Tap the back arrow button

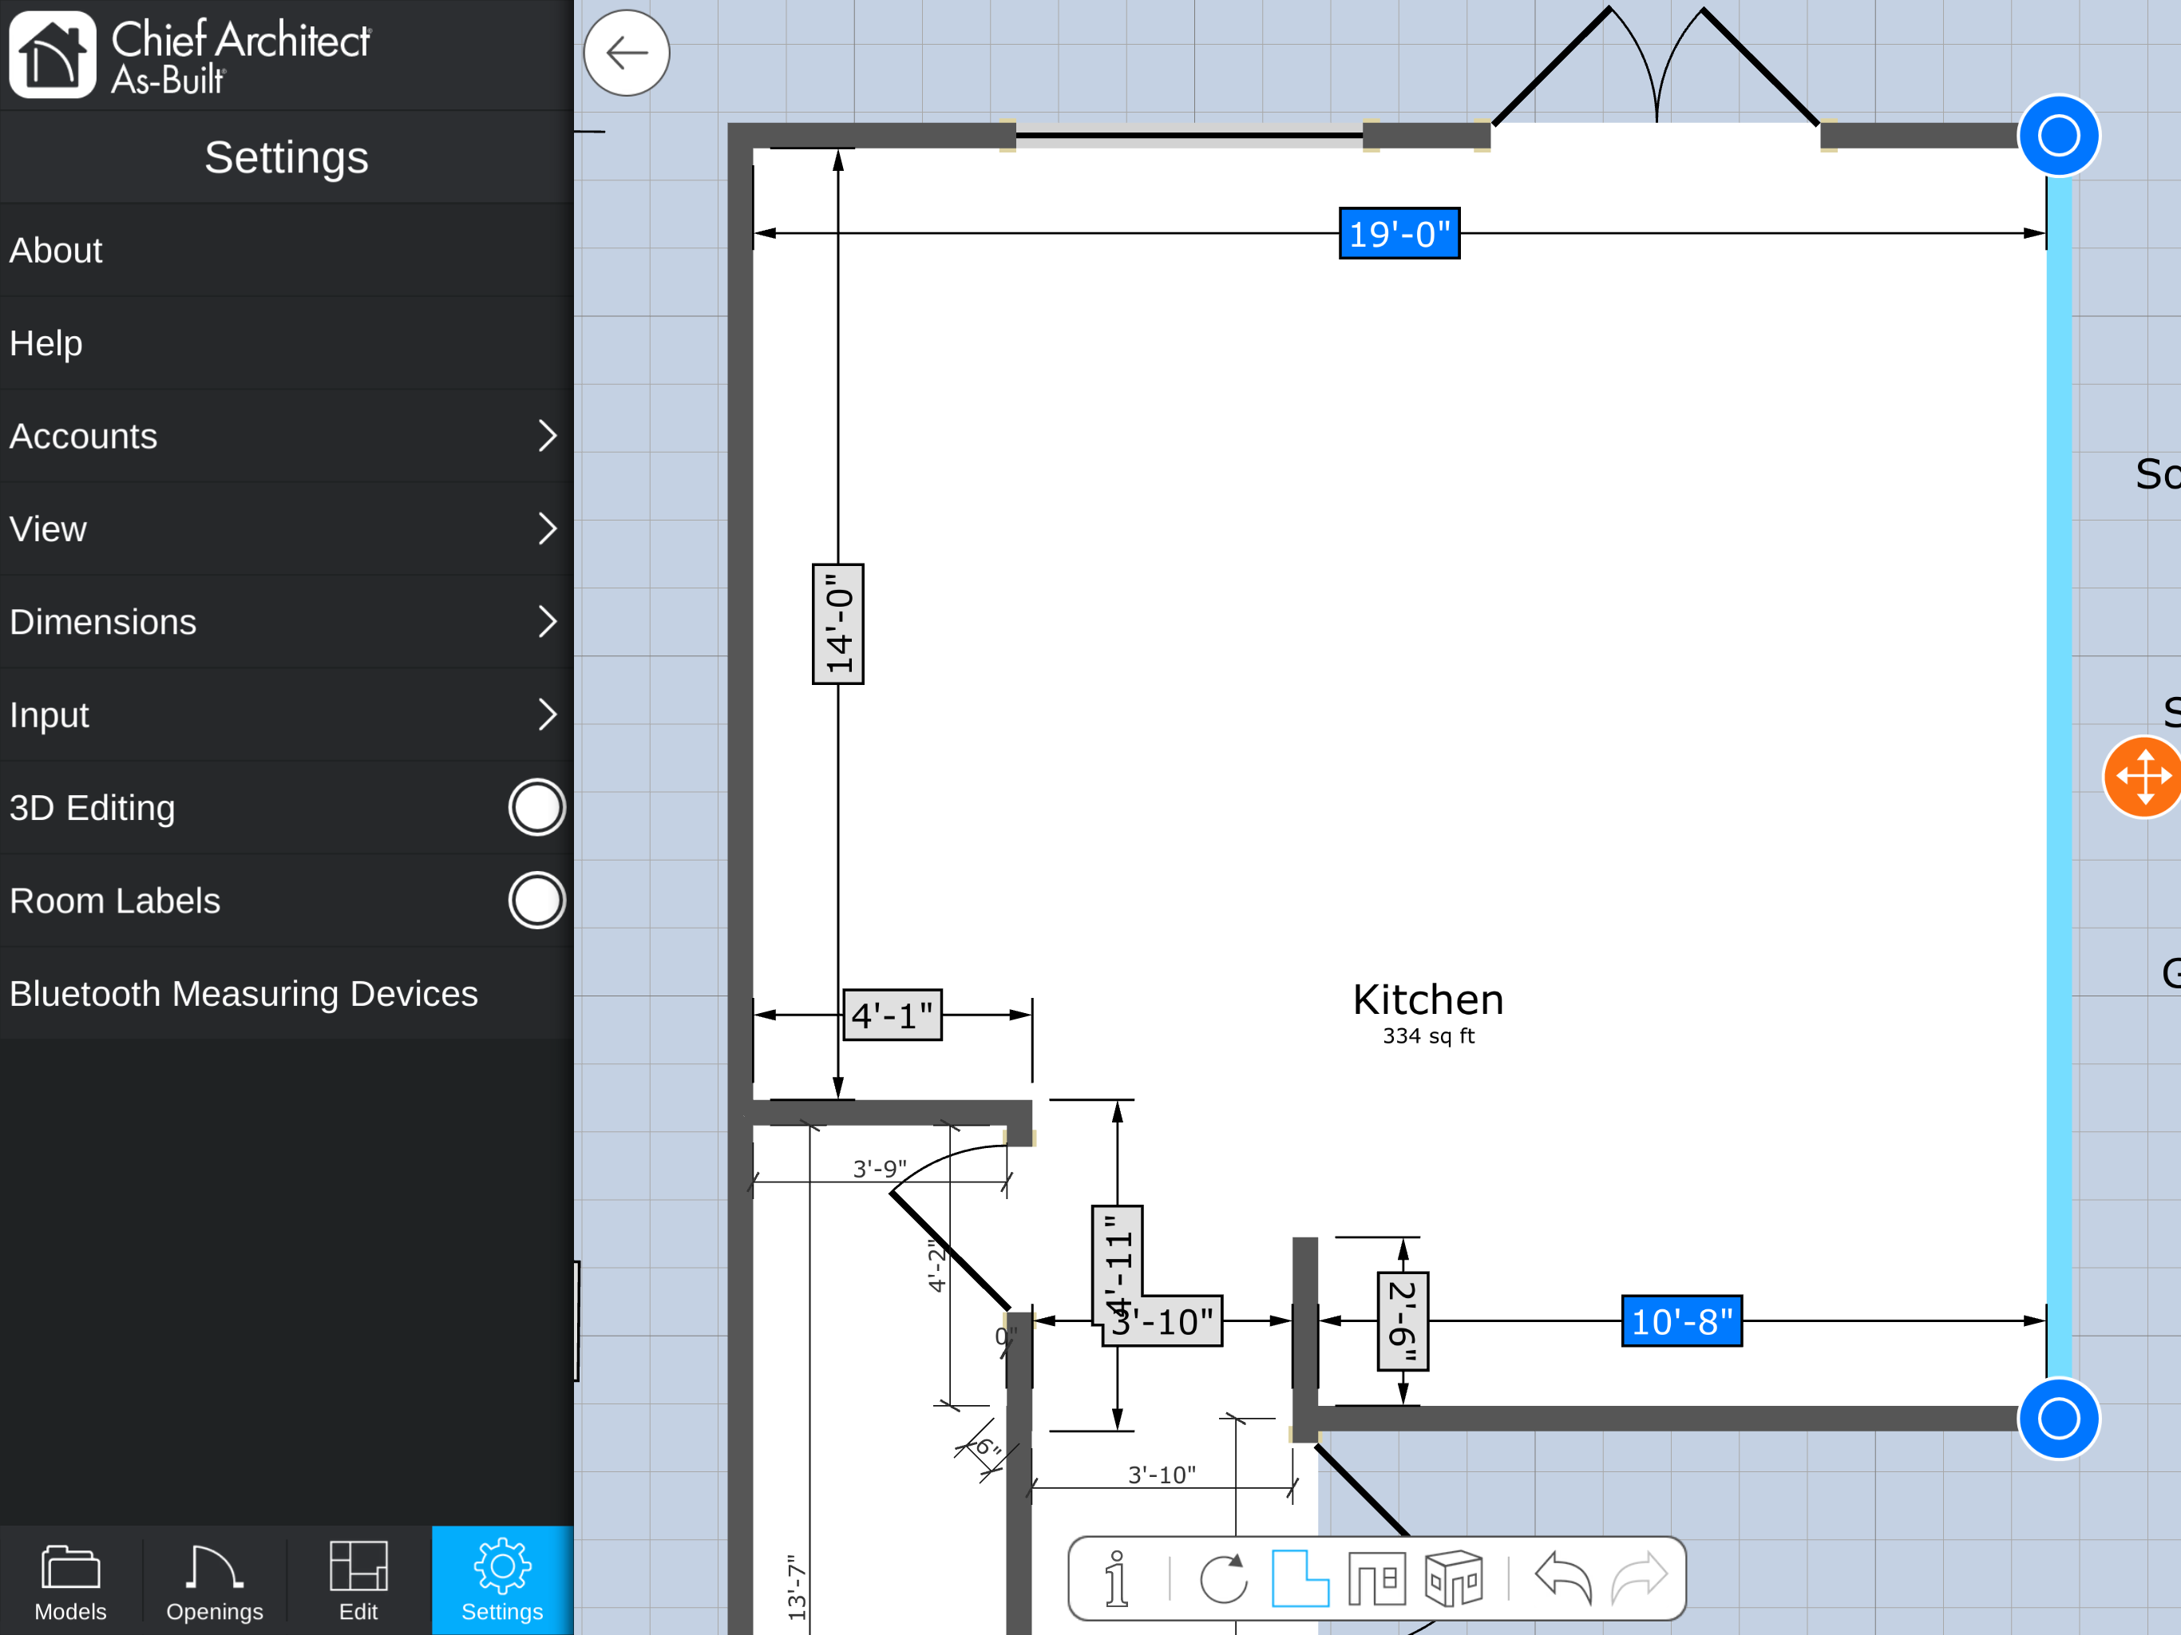point(626,53)
